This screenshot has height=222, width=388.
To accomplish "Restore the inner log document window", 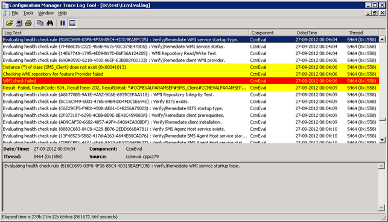I will tap(375, 13).
